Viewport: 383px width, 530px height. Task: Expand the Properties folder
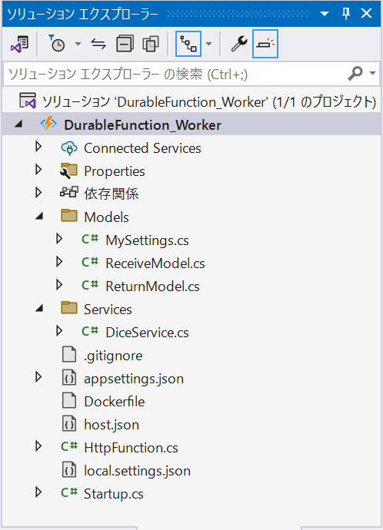38,170
